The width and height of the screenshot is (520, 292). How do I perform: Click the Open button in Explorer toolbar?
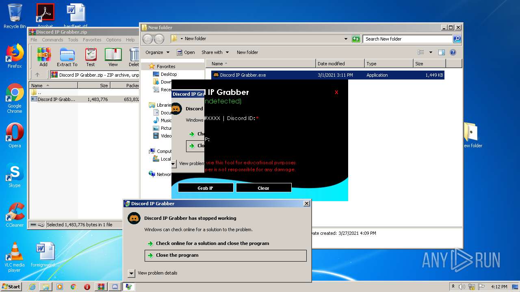(186, 52)
